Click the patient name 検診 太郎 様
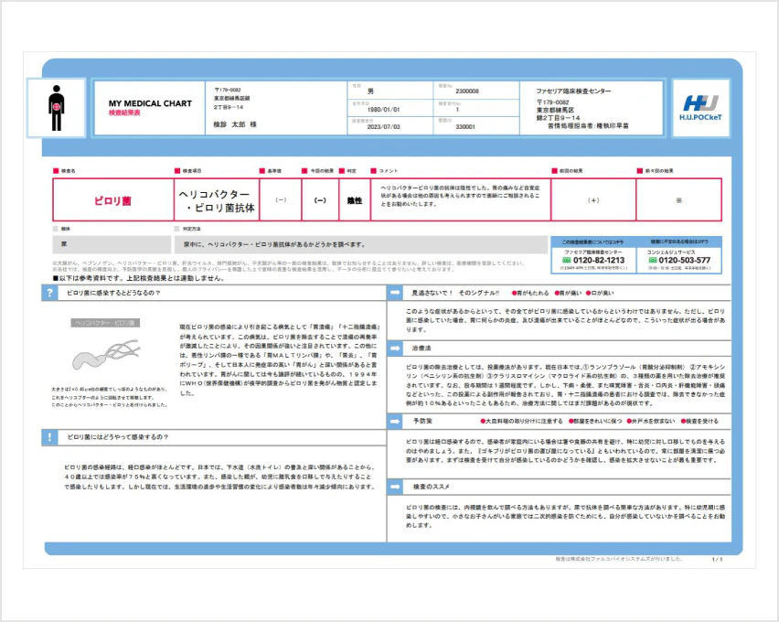779x622 pixels. click(235, 124)
